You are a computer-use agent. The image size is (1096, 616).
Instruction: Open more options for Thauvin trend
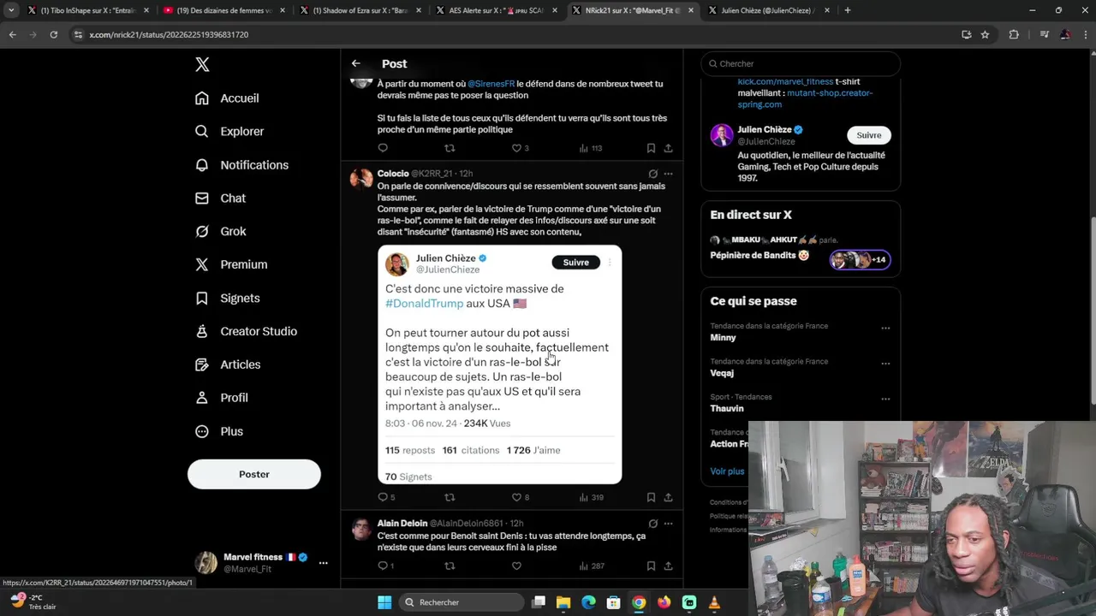coord(885,399)
